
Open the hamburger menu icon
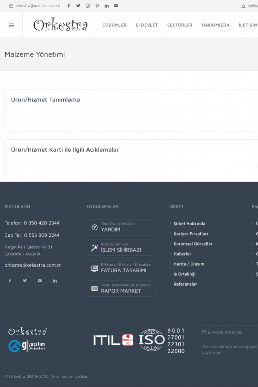click(11, 25)
